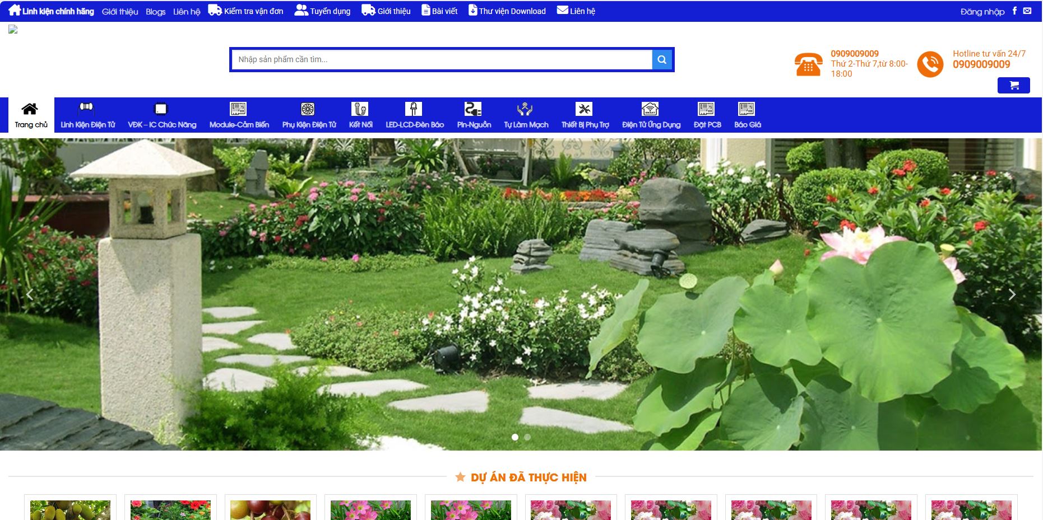Viewport: 1043px width, 520px height.
Task: Click Kiểm tra vận đơn link
Action: tap(253, 11)
